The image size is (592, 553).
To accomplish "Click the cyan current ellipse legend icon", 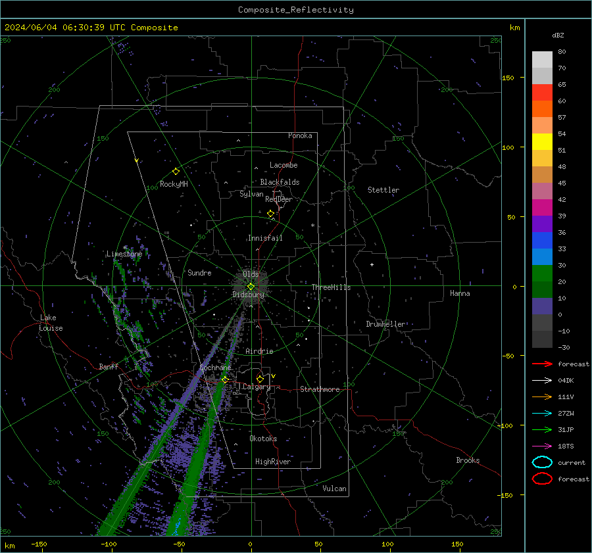I will [x=542, y=462].
